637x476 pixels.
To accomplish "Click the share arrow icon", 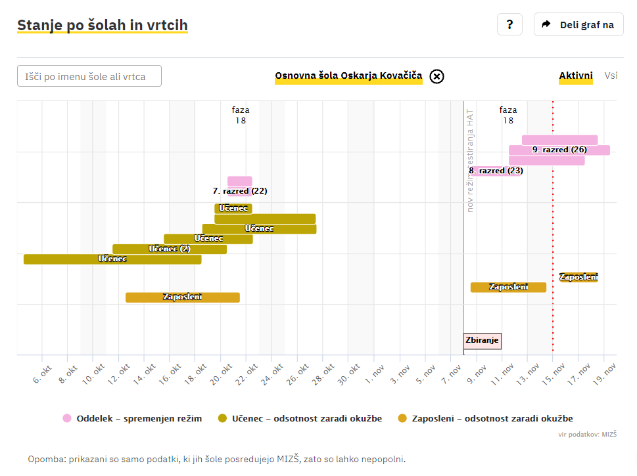I will pos(546,24).
